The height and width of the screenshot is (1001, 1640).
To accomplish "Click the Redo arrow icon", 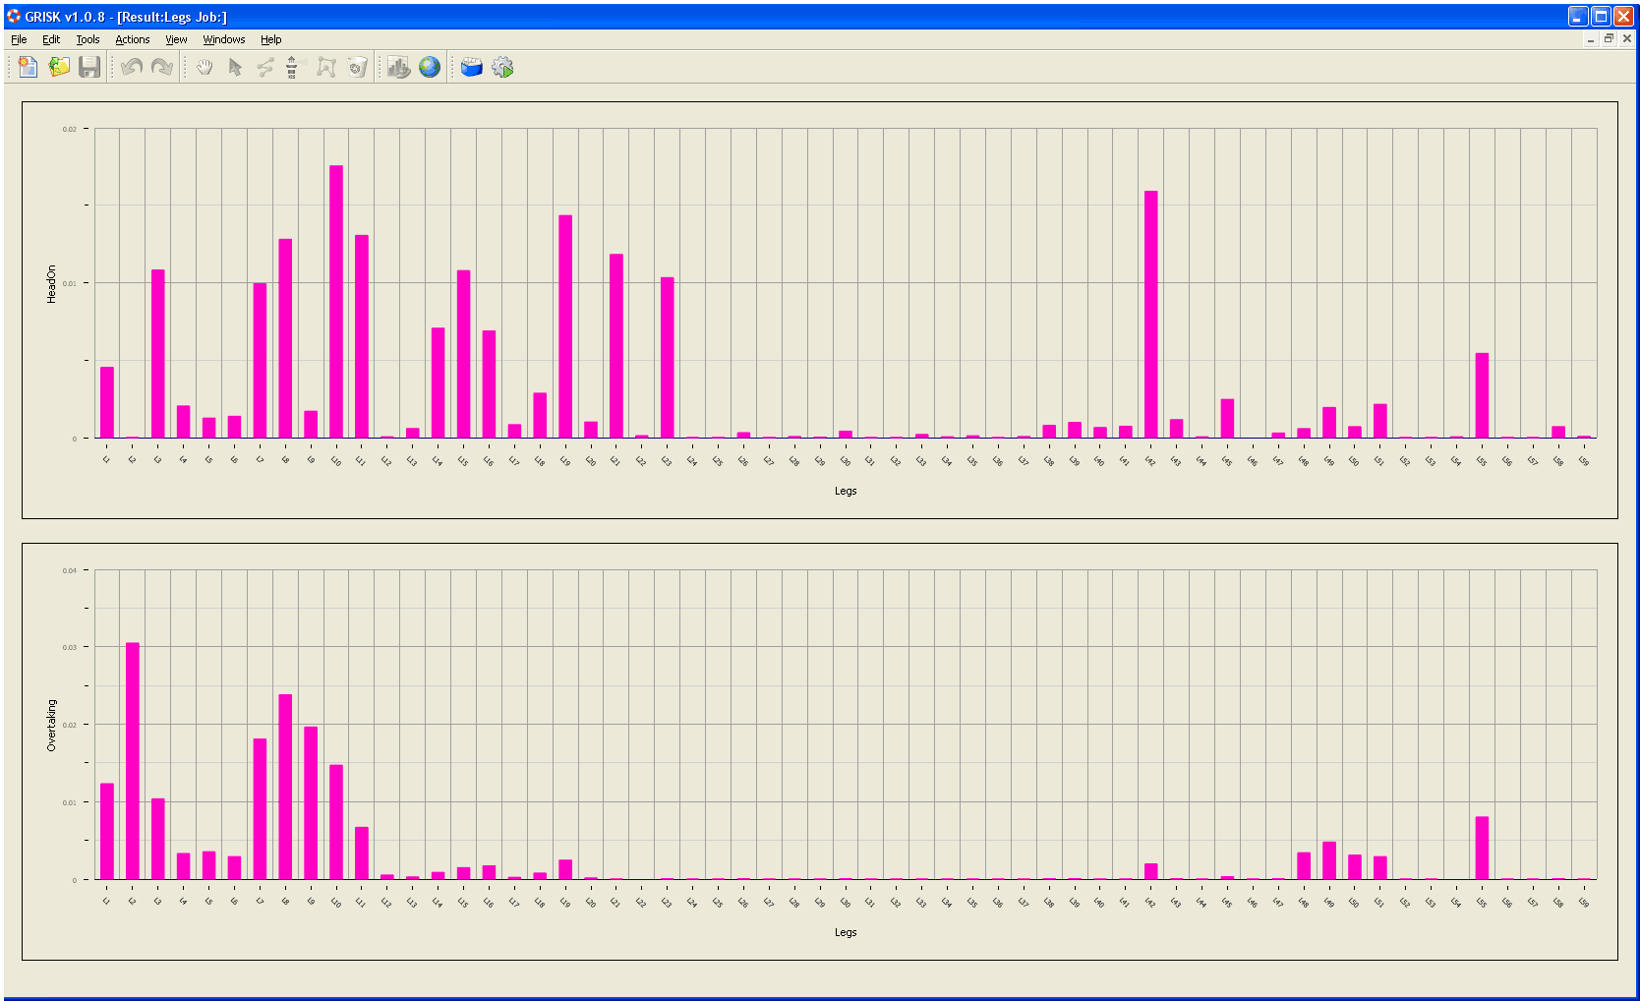I will 162,67.
